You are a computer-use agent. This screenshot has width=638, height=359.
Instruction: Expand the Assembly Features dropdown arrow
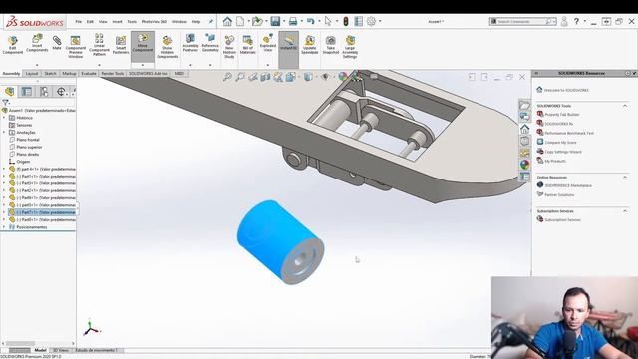(x=190, y=65)
